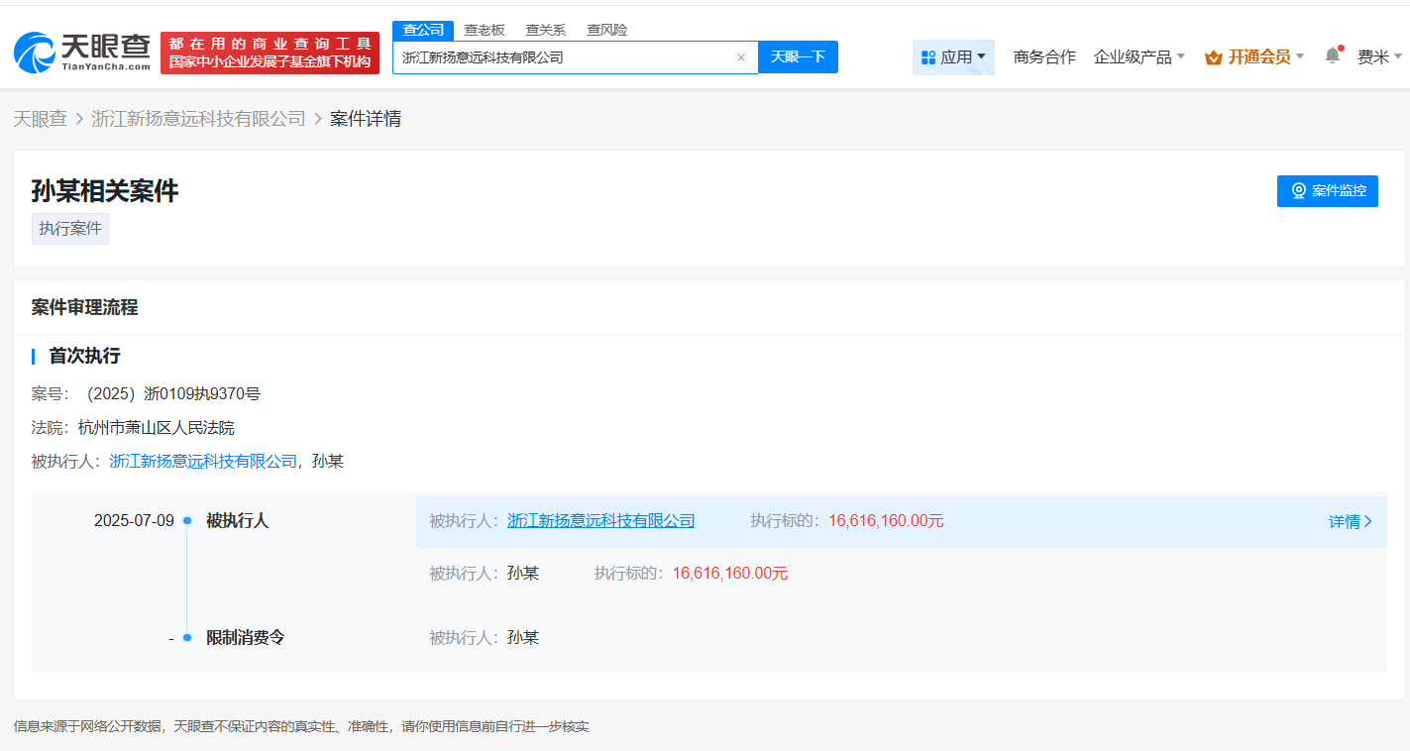Open the 费米 user menu
The width and height of the screenshot is (1410, 751).
pyautogui.click(x=1379, y=57)
